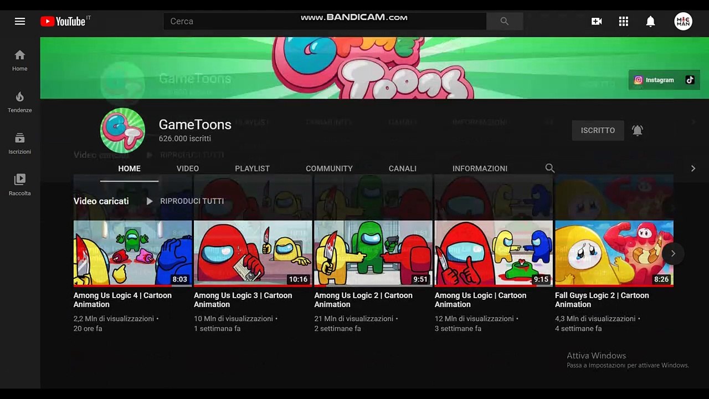Click the GameToons channel name
Image resolution: width=709 pixels, height=399 pixels.
pos(195,125)
